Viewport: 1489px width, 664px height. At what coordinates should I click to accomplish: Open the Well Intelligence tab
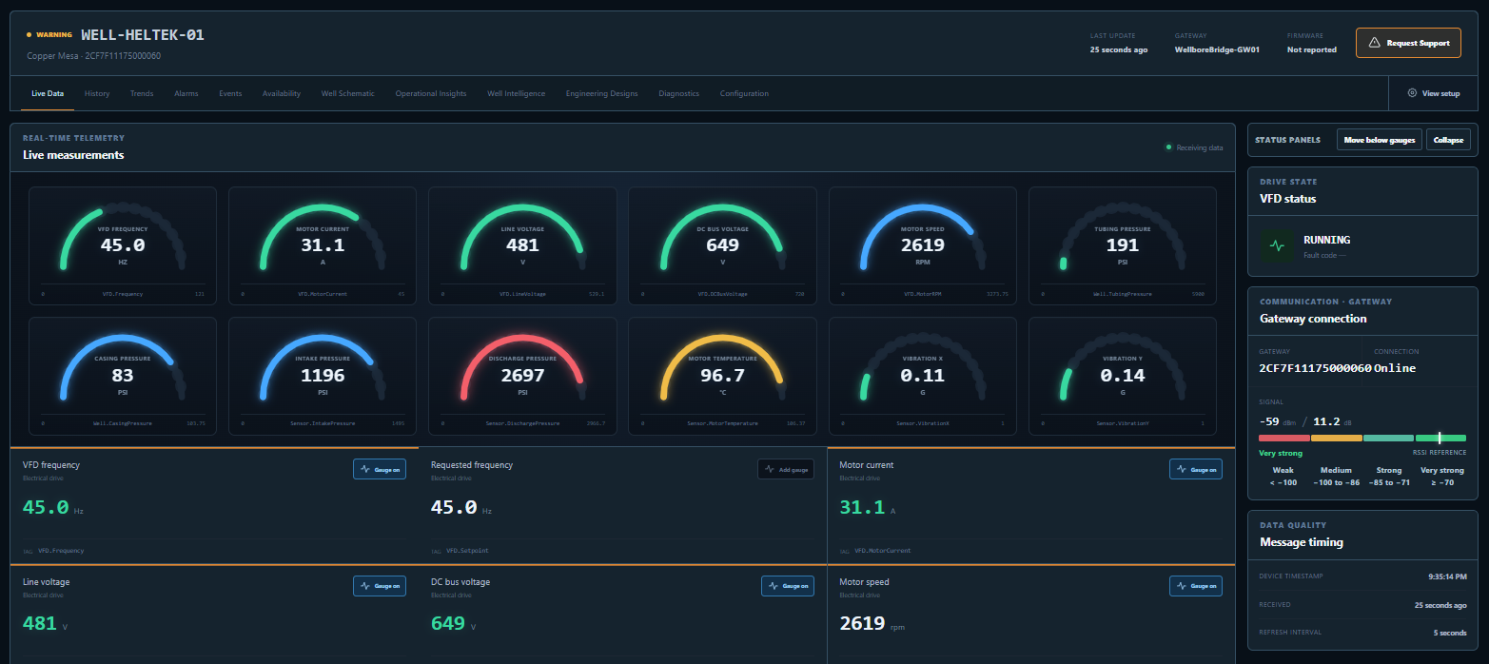coord(517,93)
